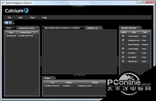Uncheck the Text Editor module checkbox
The image size is (156, 101).
coord(123,53)
